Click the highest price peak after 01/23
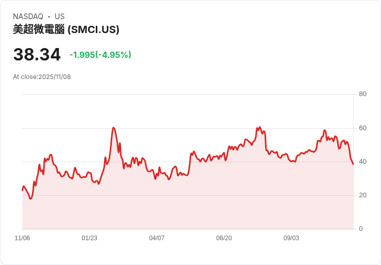 (113, 128)
